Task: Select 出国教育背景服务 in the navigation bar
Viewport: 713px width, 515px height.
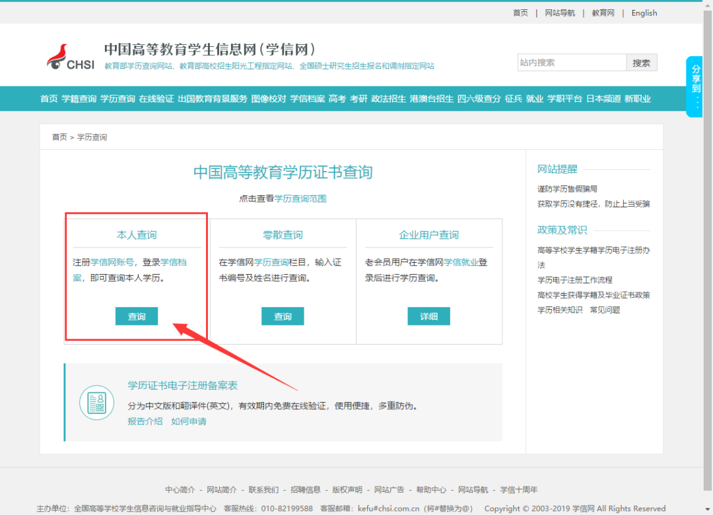Action: click(213, 99)
